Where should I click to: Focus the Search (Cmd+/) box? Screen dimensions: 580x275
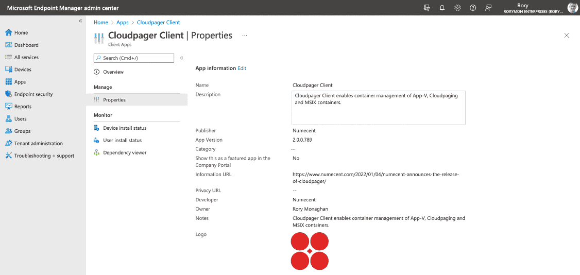133,58
